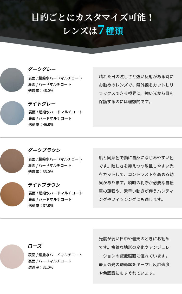The image size is (182, 294).
Task: Select the Light Gray lens swatch circle
Action: tap(12, 113)
